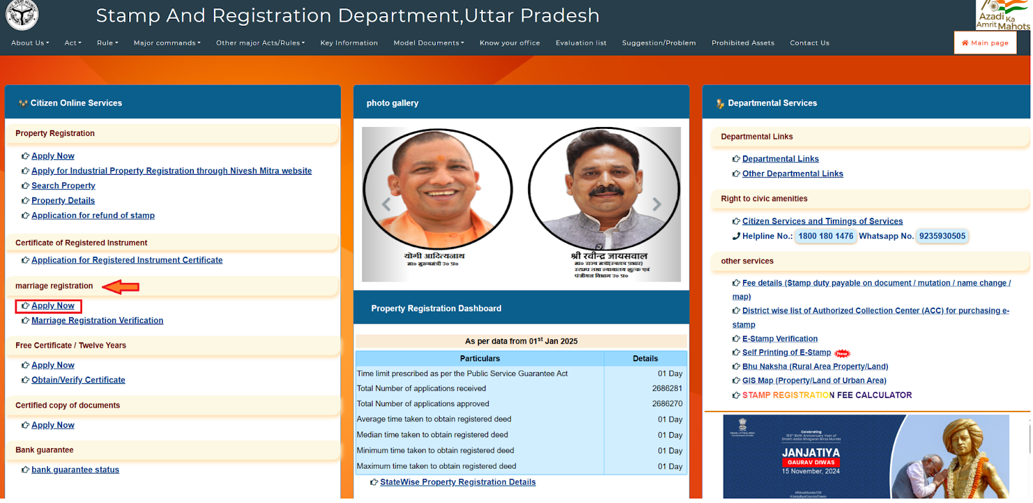Image resolution: width=1033 pixels, height=503 pixels.
Task: Click Ravindra Jaiswal photo in gallery
Action: [604, 189]
